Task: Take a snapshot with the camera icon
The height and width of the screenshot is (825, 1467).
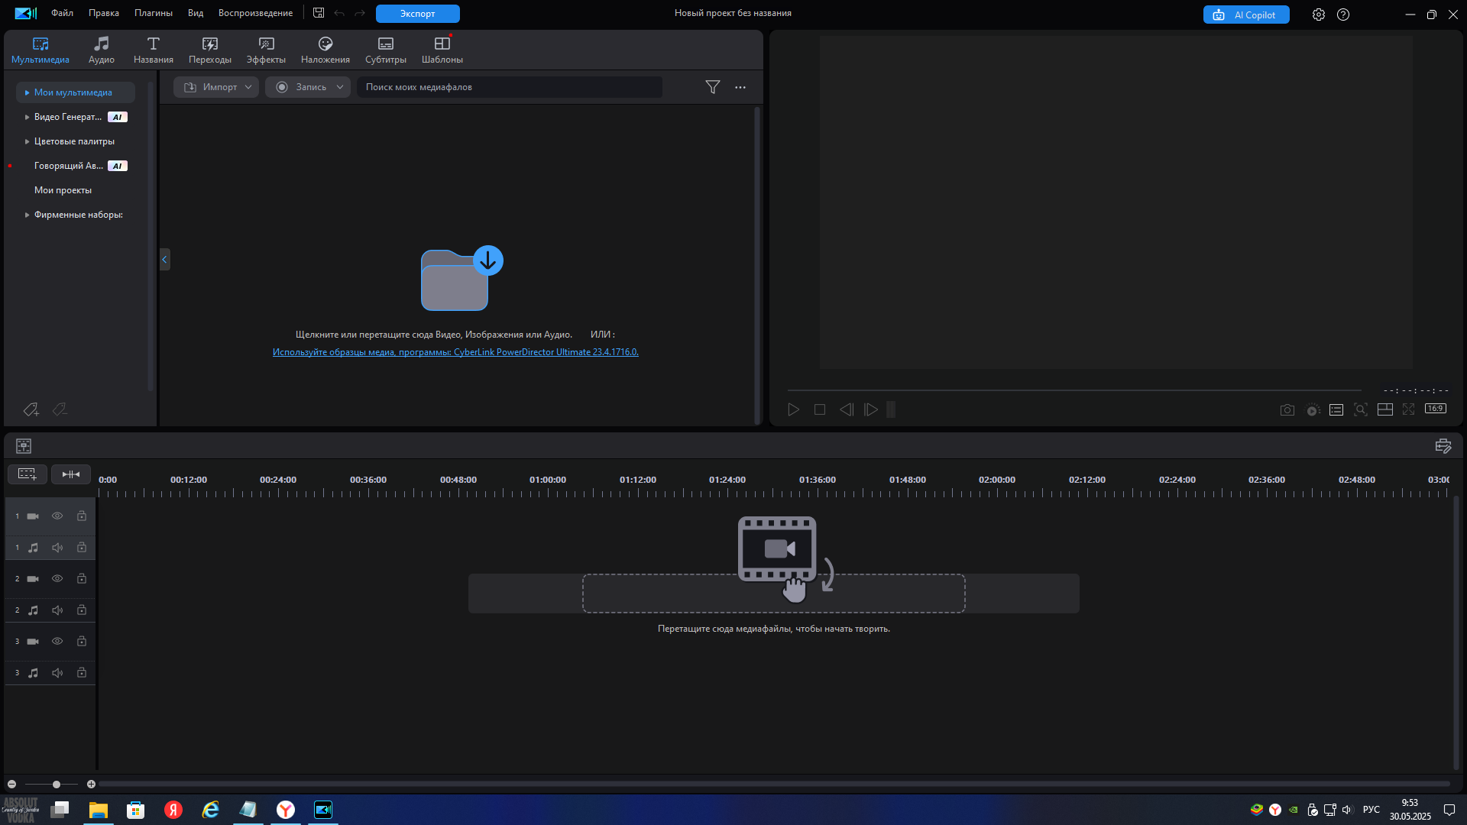Action: 1287,410
